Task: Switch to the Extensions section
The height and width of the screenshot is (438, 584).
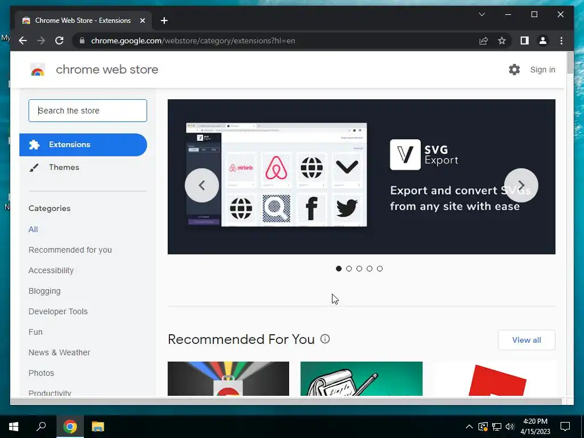Action: (x=83, y=144)
